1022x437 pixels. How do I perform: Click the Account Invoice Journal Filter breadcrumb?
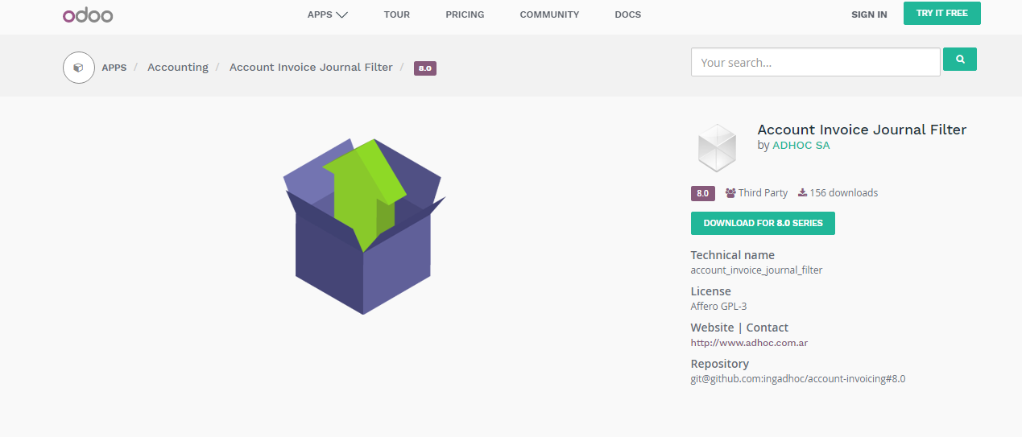point(311,68)
